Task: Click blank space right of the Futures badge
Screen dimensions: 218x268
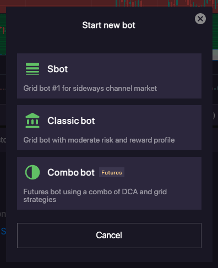Action: (x=162, y=172)
